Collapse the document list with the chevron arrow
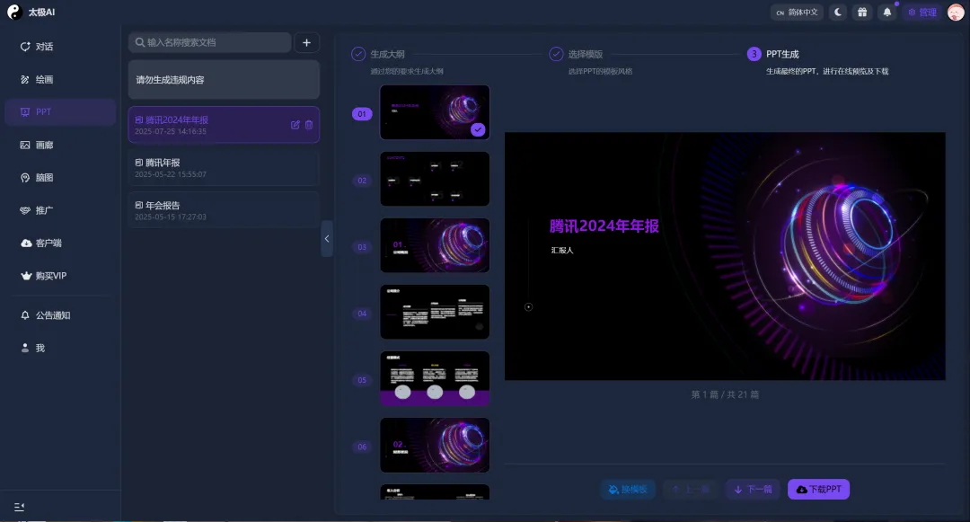970x522 pixels. click(327, 239)
